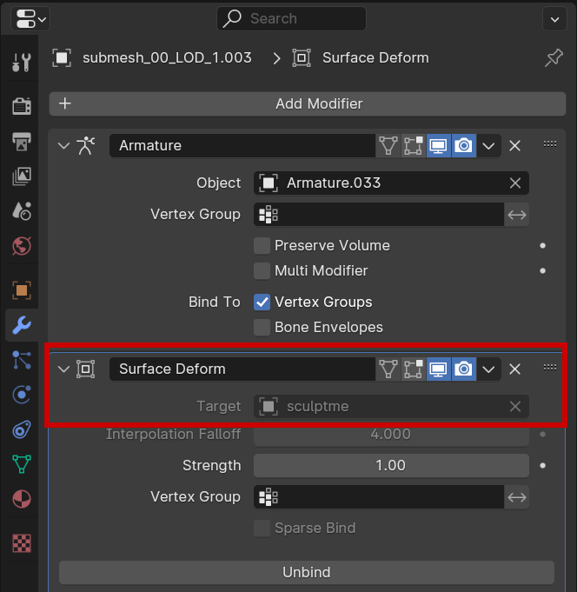
Task: Enable Multi Modifier checkbox
Action: [x=262, y=271]
